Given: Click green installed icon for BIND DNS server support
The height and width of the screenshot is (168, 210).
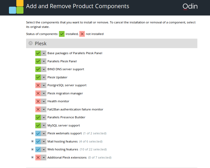Looking at the screenshot, I should [x=38, y=69].
